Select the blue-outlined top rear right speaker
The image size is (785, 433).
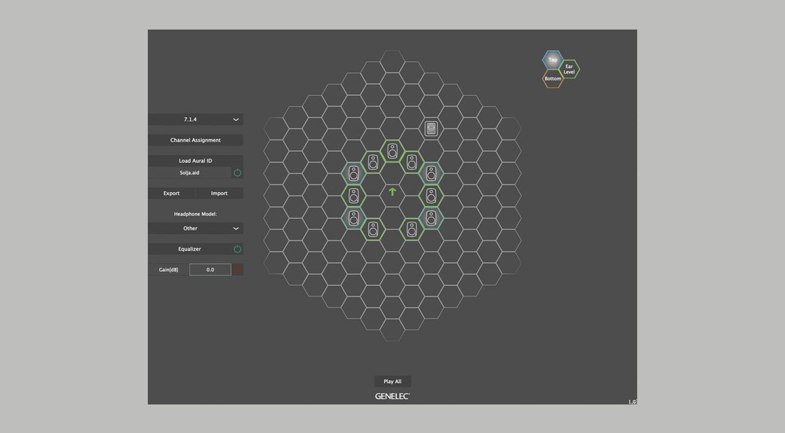tap(431, 218)
